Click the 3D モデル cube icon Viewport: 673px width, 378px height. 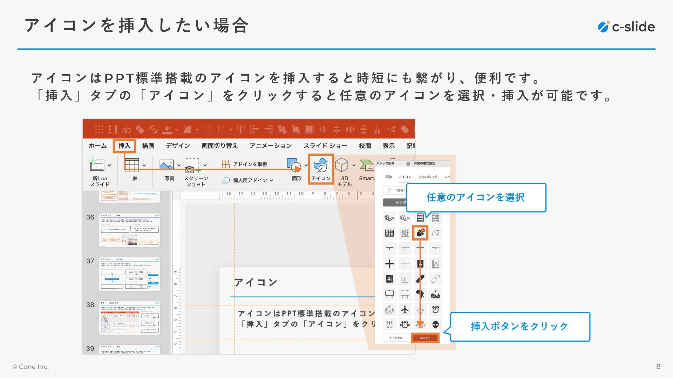click(x=342, y=165)
